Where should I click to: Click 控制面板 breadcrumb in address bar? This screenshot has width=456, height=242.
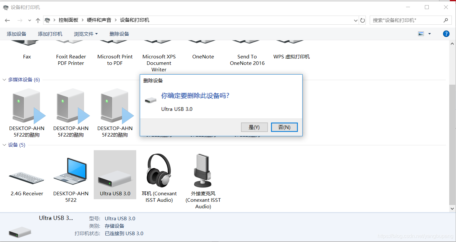pos(68,20)
